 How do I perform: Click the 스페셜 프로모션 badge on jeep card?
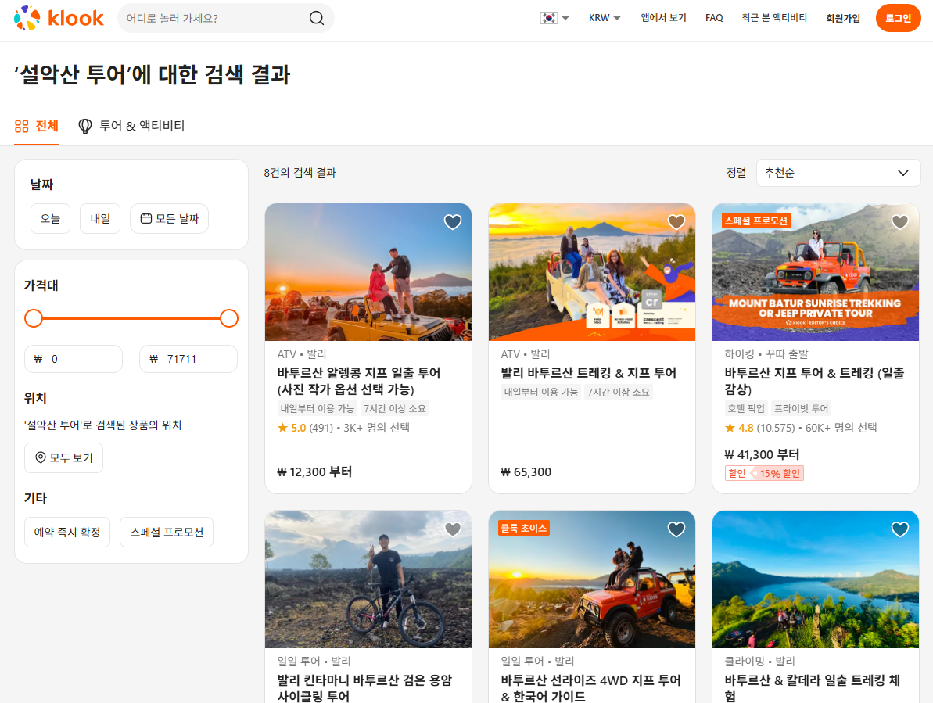click(755, 221)
